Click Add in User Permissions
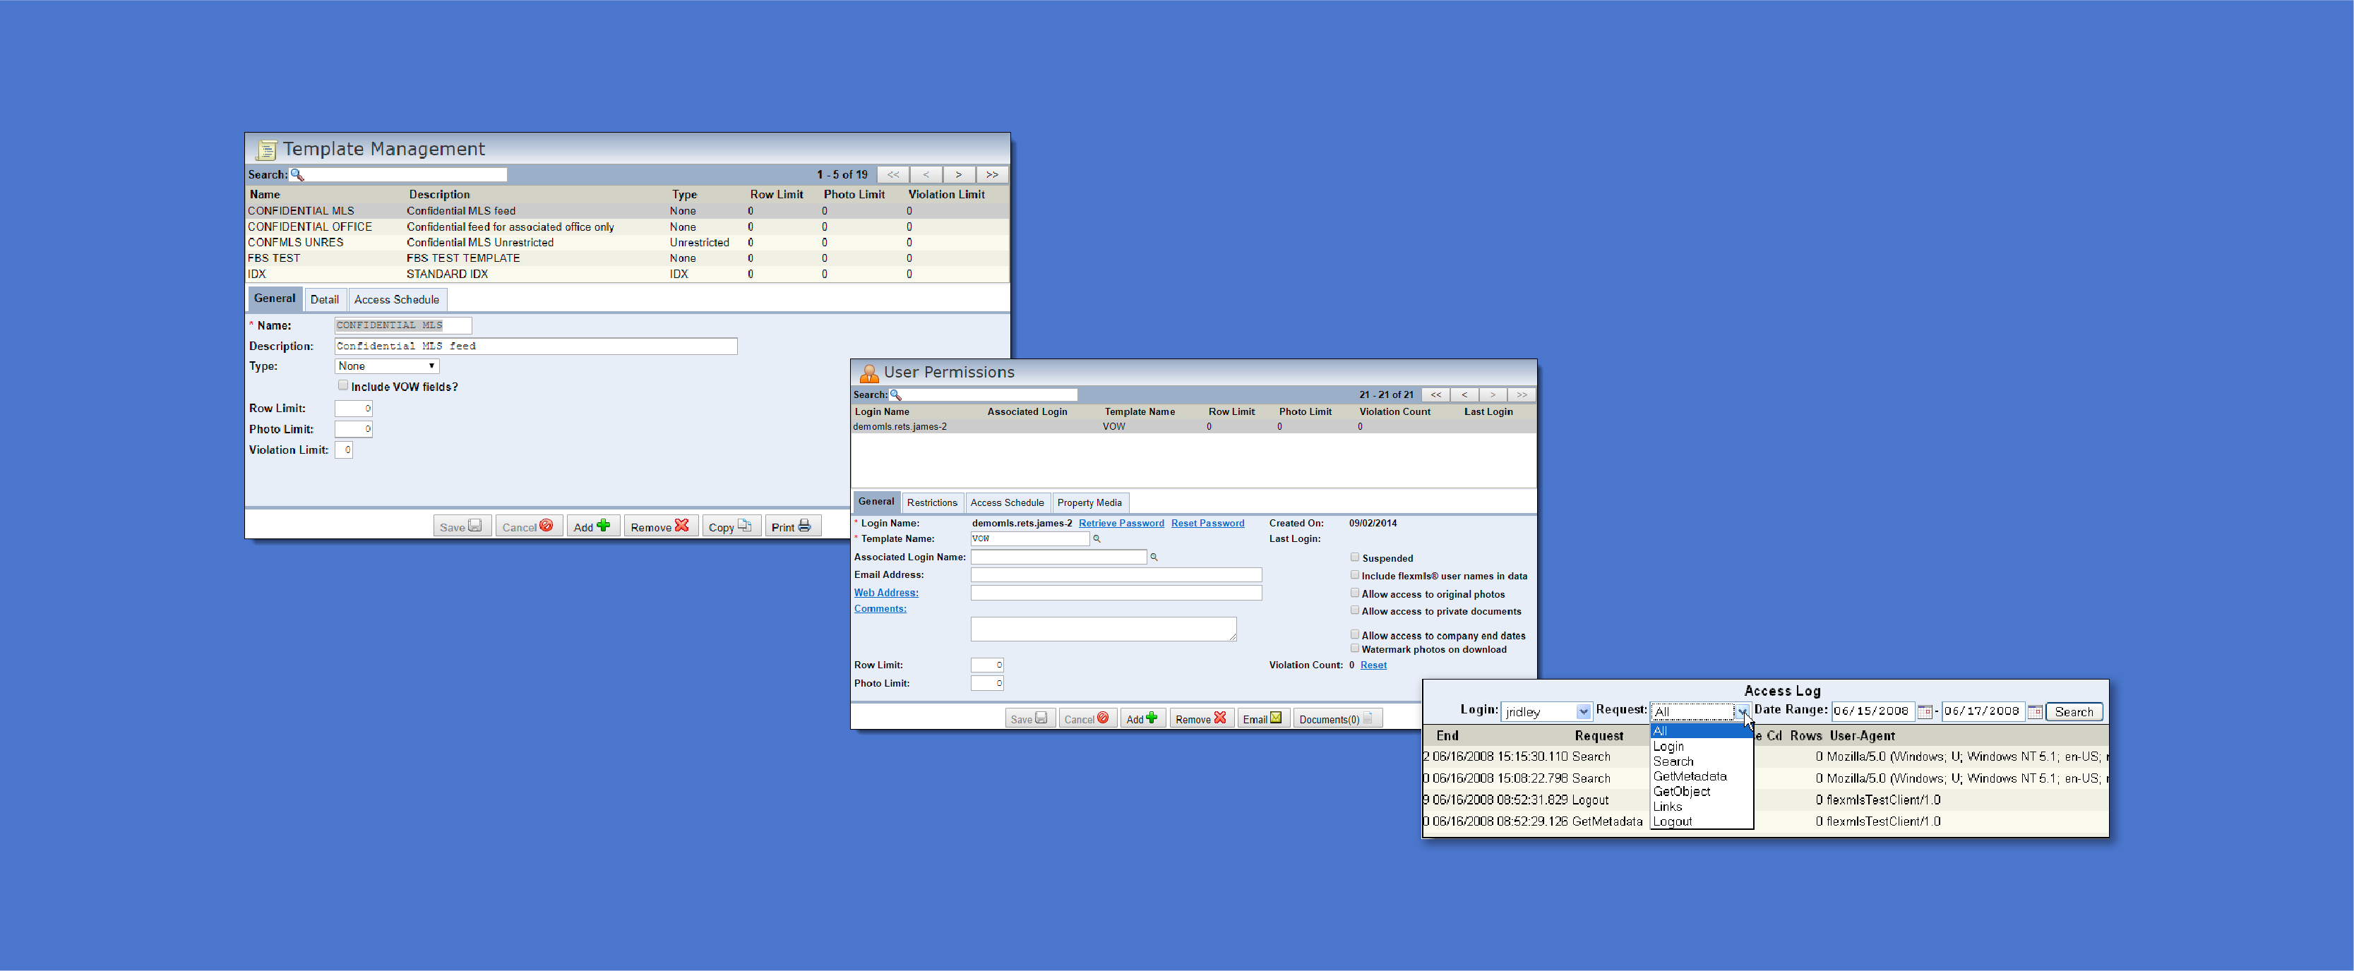The image size is (2354, 971). point(1142,719)
